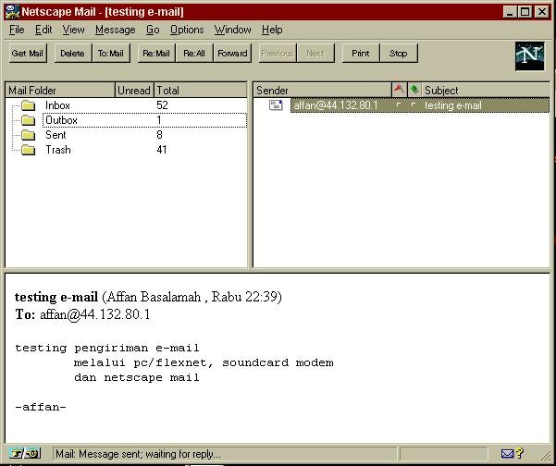Click the green read-status column header icon
Screen dimensions: 556x466
click(414, 90)
